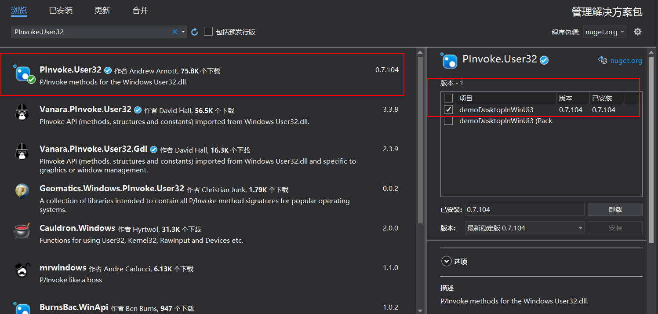Select BurnsBac.WinApi package title
Image resolution: width=658 pixels, height=314 pixels.
tap(74, 307)
